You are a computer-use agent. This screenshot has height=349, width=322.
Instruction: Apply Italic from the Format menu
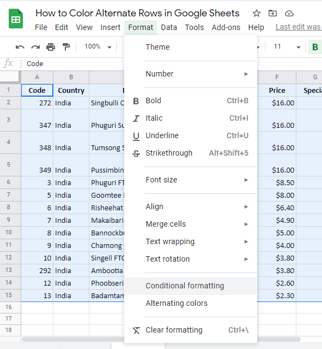pos(191,118)
